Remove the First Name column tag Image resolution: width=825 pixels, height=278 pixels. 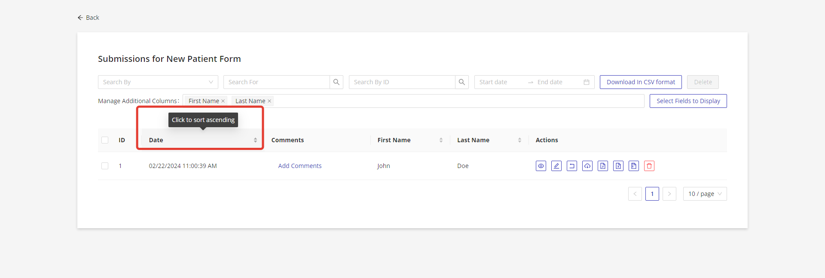[223, 101]
